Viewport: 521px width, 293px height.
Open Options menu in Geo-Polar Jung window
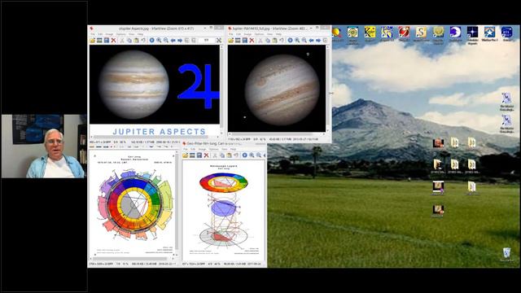(x=213, y=149)
